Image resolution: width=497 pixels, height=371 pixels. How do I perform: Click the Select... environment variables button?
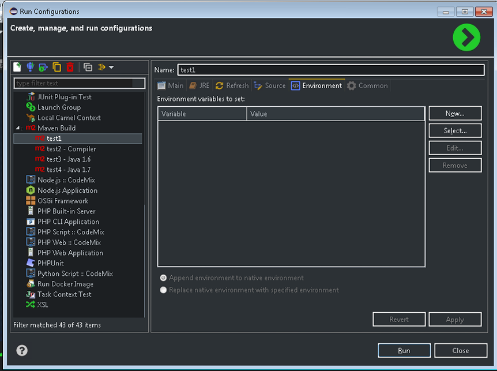455,131
